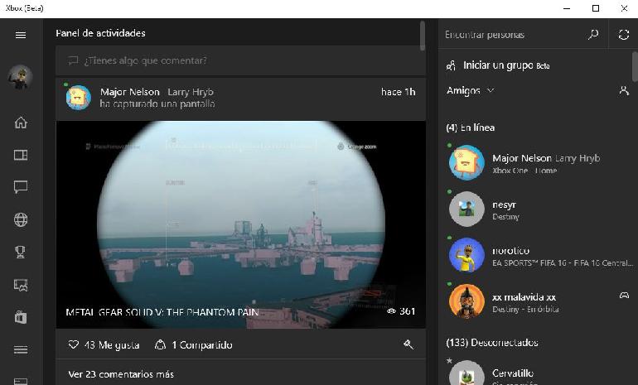
Task: Open My Games panel icon in sidebar
Action: pos(21,155)
